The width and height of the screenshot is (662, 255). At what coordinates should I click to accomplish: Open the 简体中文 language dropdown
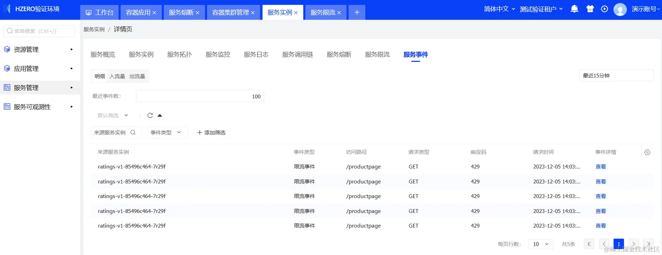pos(500,9)
